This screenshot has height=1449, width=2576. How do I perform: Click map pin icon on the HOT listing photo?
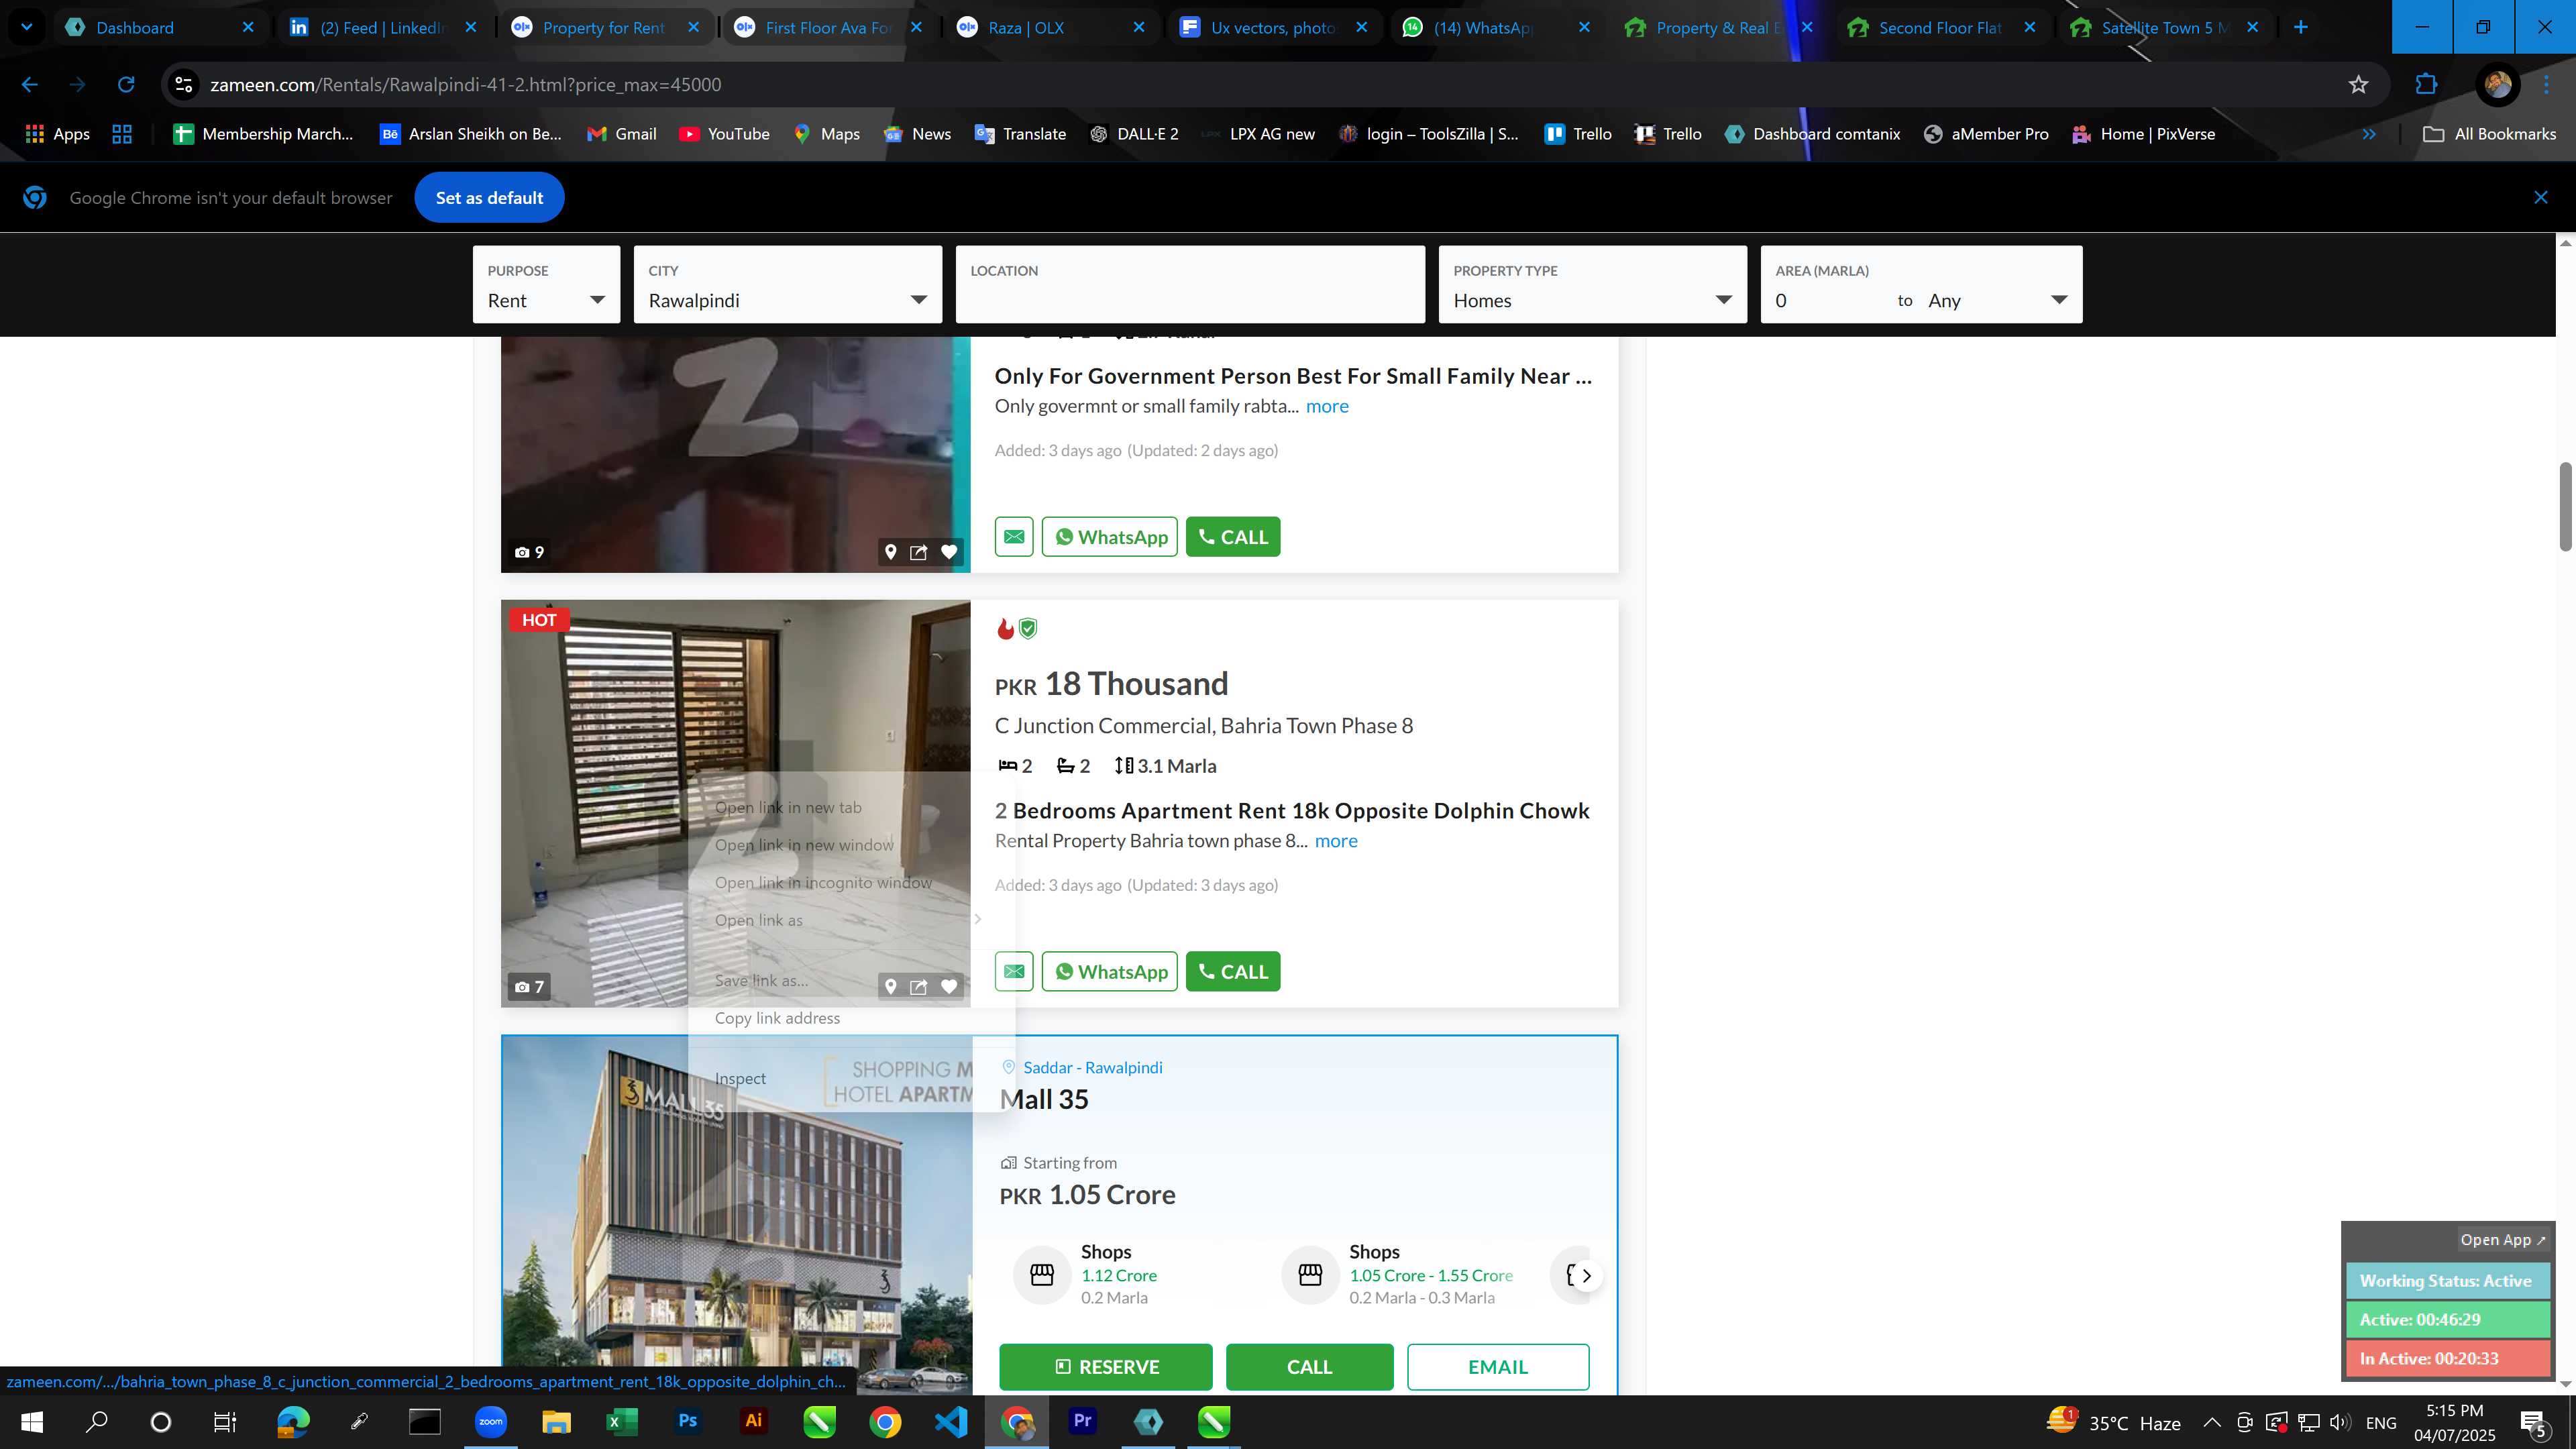click(890, 986)
